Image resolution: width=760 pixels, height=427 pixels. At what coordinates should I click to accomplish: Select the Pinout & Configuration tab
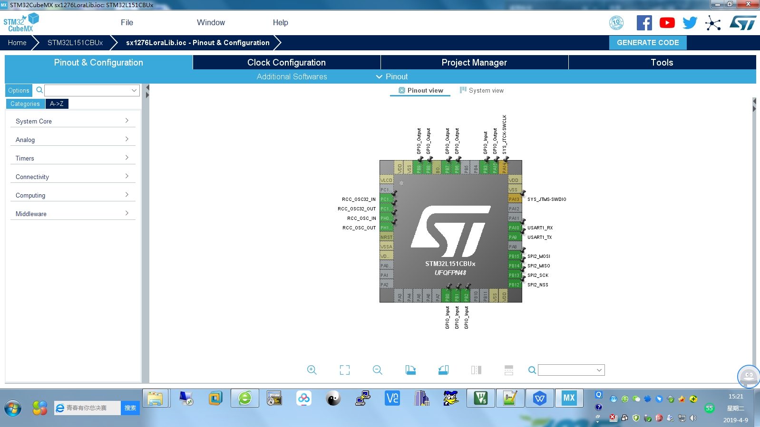pos(98,62)
